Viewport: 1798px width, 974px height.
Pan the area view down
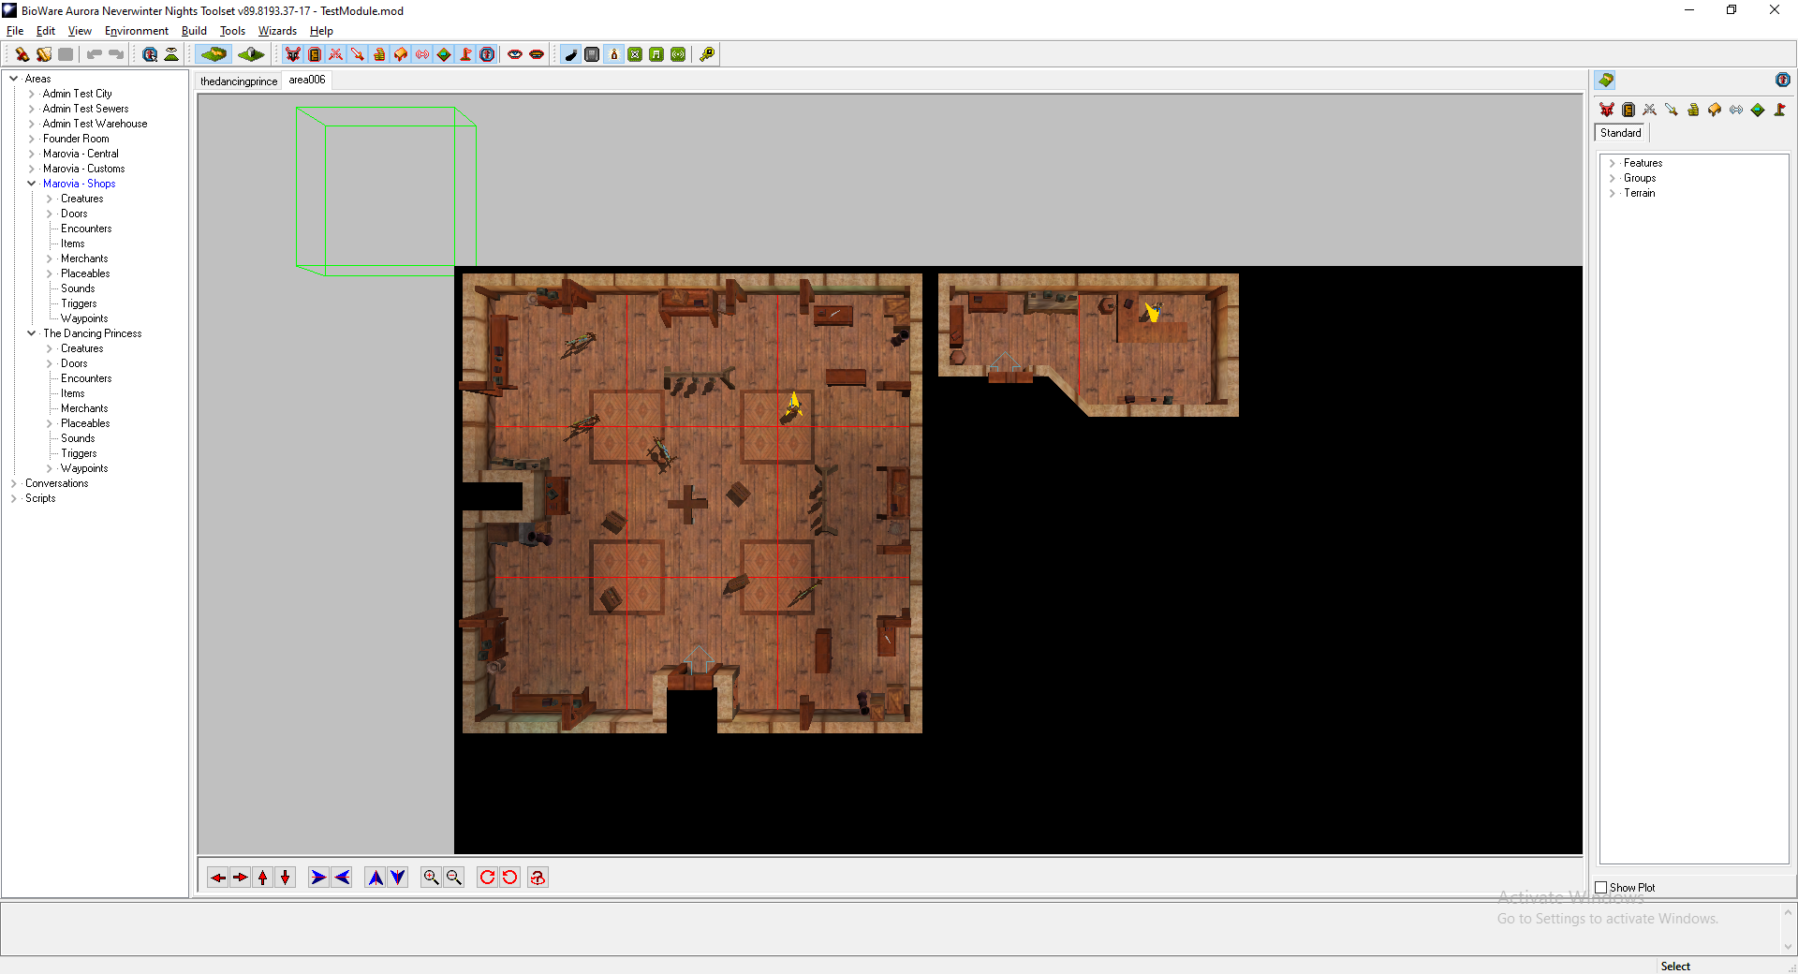point(286,878)
